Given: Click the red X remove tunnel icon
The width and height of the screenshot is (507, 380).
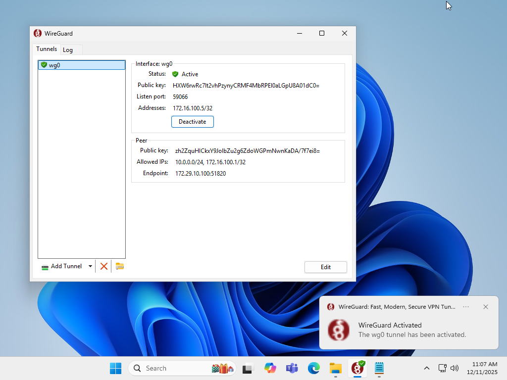Looking at the screenshot, I should [x=104, y=266].
